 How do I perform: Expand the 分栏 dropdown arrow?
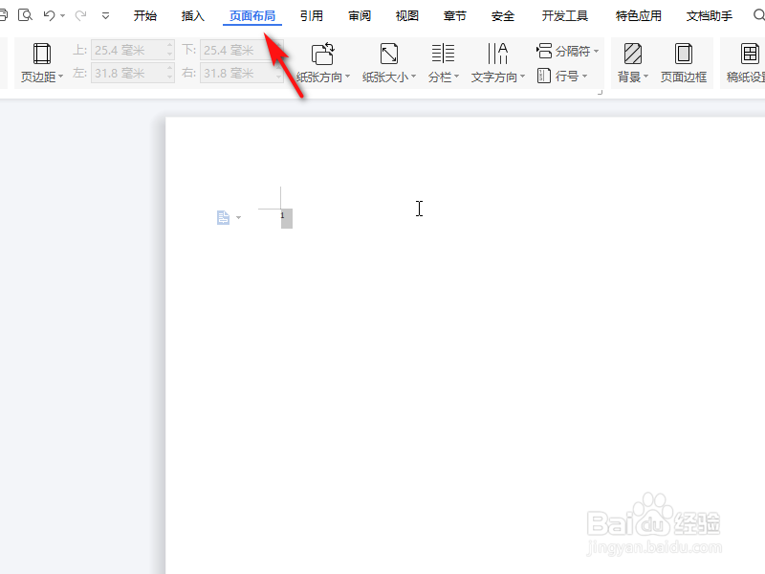[457, 77]
